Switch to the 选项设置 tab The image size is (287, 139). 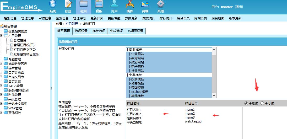coord(81,31)
